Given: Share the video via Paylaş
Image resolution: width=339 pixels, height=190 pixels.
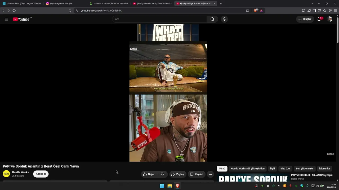Looking at the screenshot, I should [x=177, y=174].
